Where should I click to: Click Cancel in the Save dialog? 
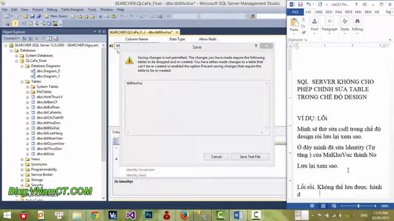point(216,157)
